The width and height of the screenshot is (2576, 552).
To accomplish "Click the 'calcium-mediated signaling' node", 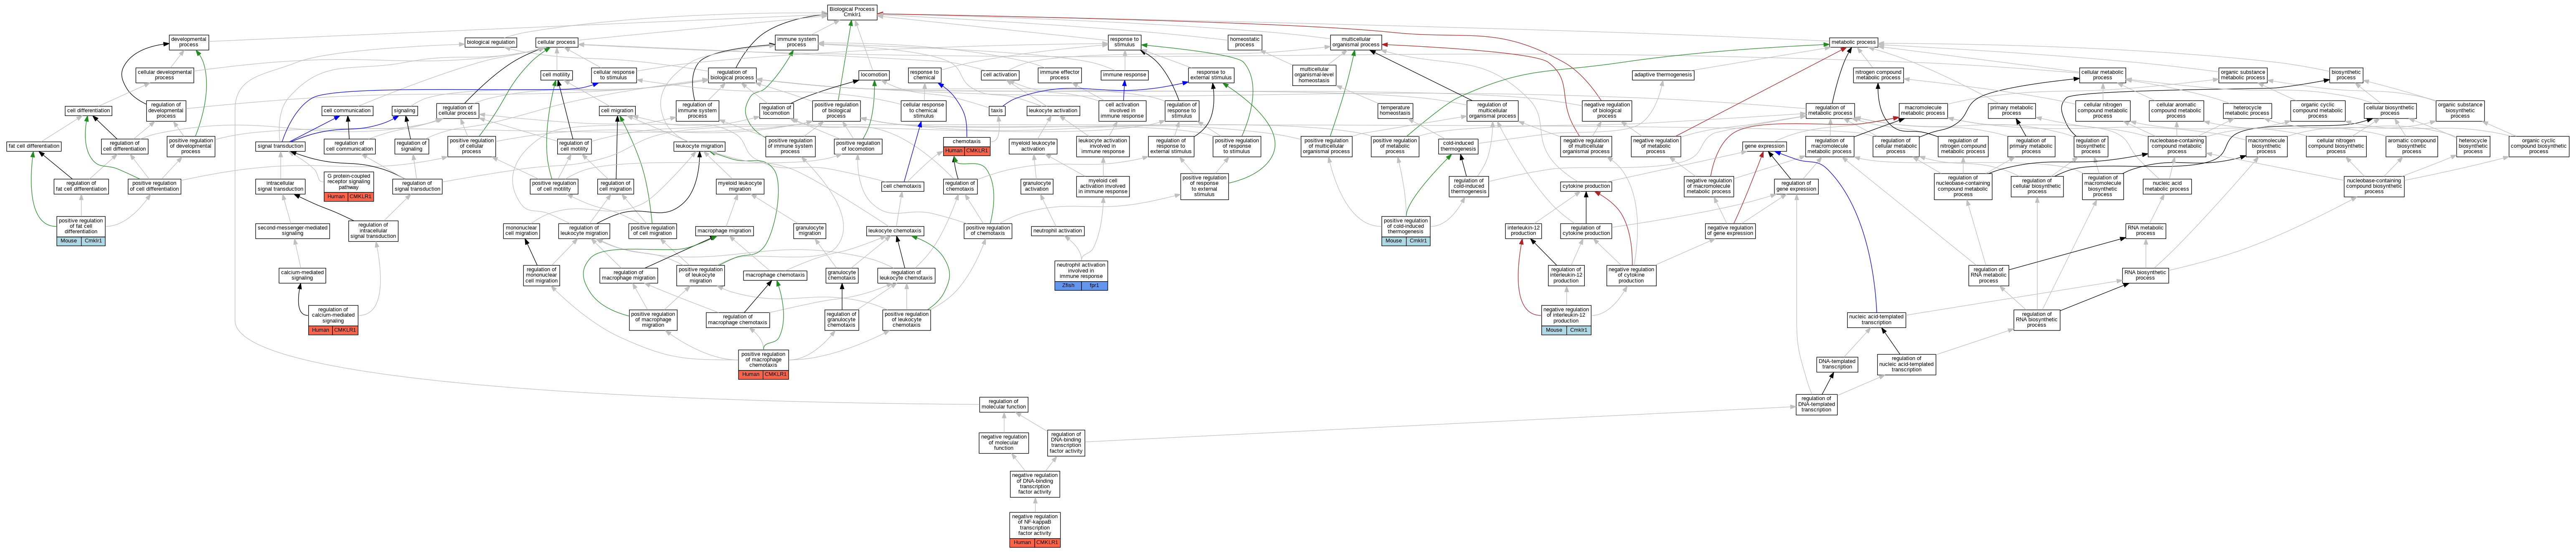I will [302, 275].
